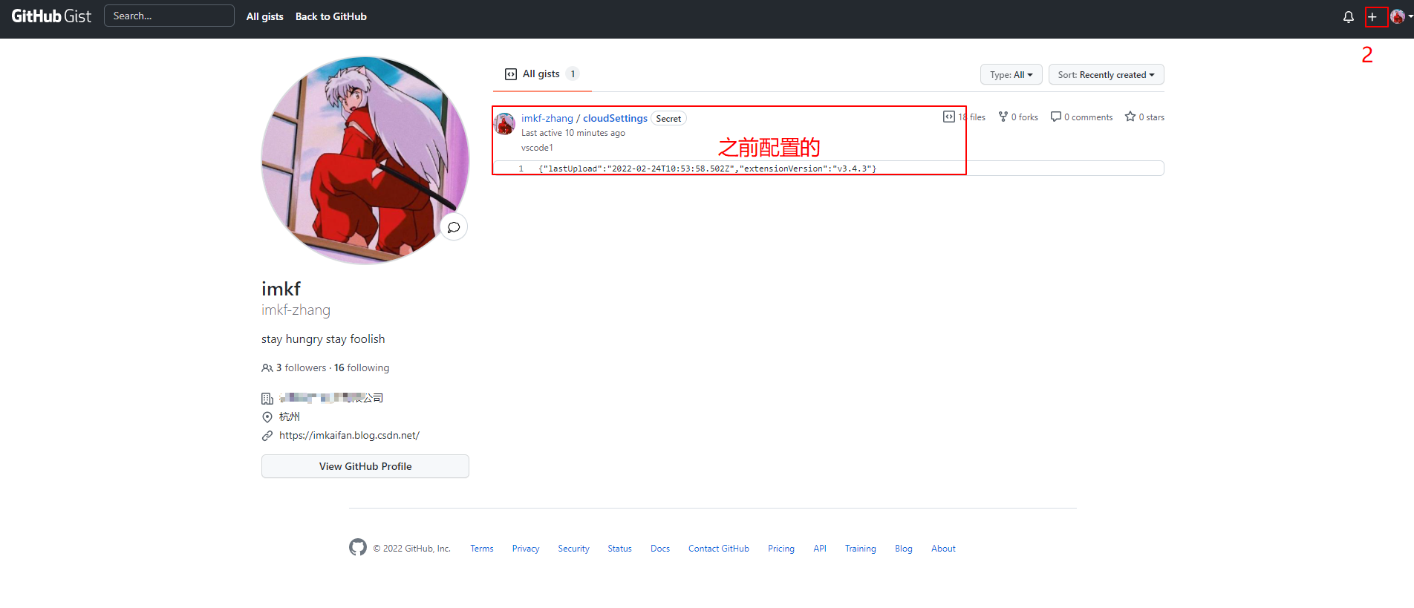Screen dimensions: 1414x608
Task: Open the API footer link
Action: (x=820, y=549)
